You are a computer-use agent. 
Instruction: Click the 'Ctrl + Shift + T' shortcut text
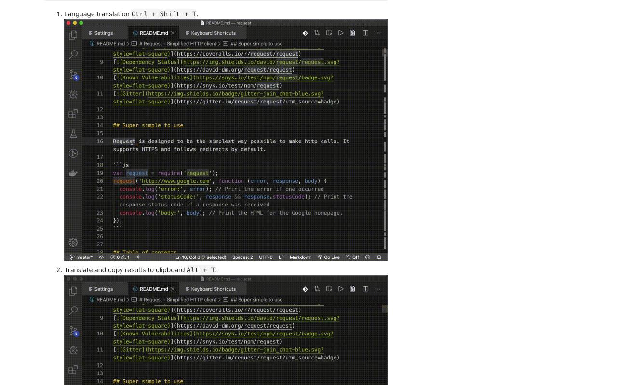[164, 14]
